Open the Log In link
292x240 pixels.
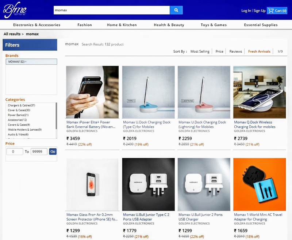[x=246, y=11]
